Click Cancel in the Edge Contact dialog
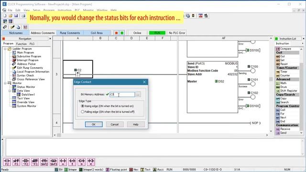 click(115, 124)
